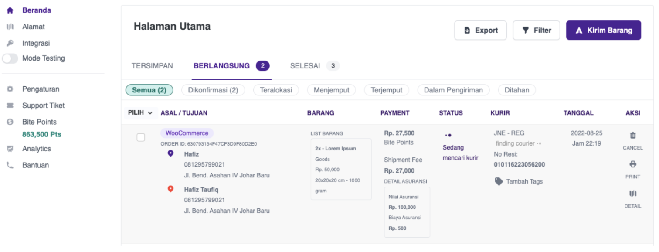This screenshot has height=252, width=659.
Task: Select the Dalam Pengiriman status filter
Action: pyautogui.click(x=453, y=90)
